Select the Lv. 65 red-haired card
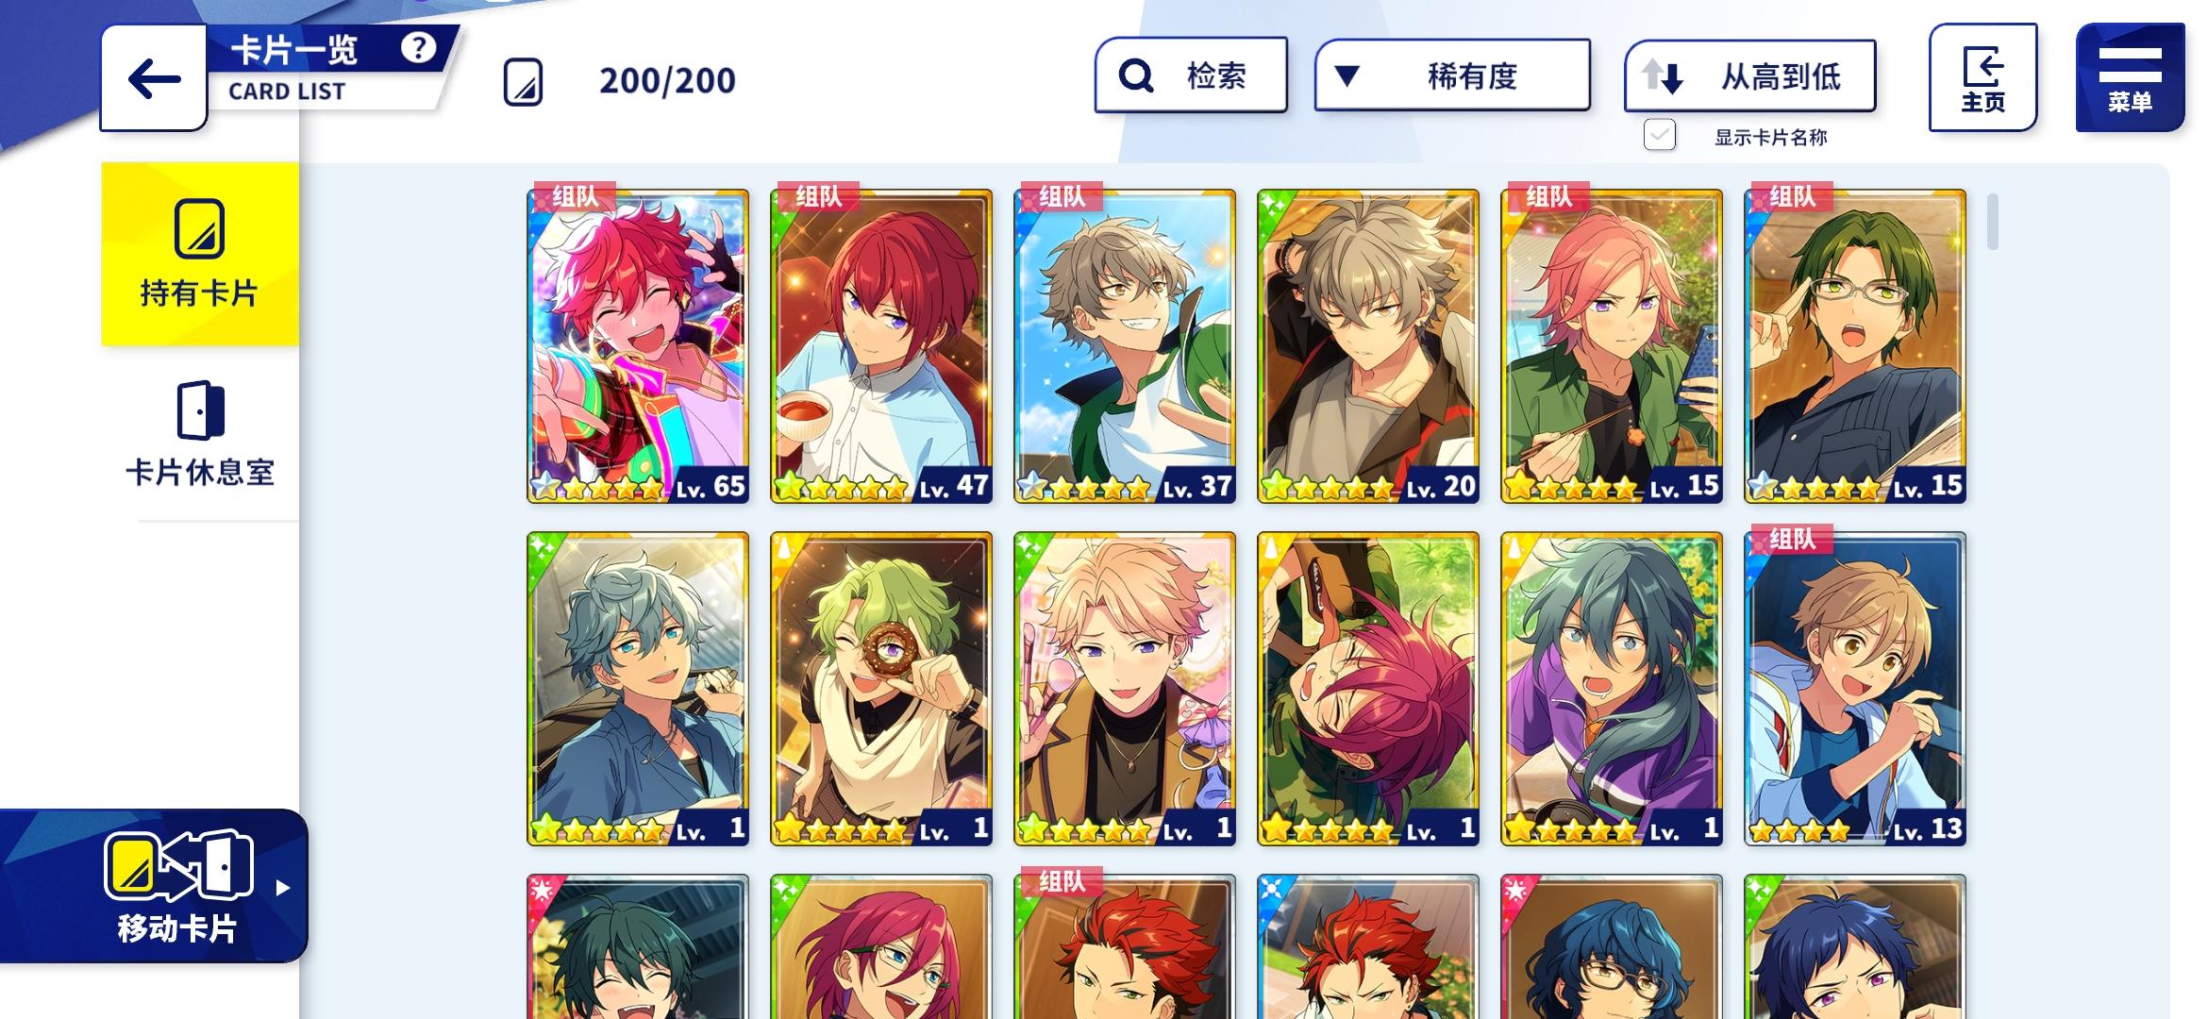2208x1019 pixels. pyautogui.click(x=638, y=346)
